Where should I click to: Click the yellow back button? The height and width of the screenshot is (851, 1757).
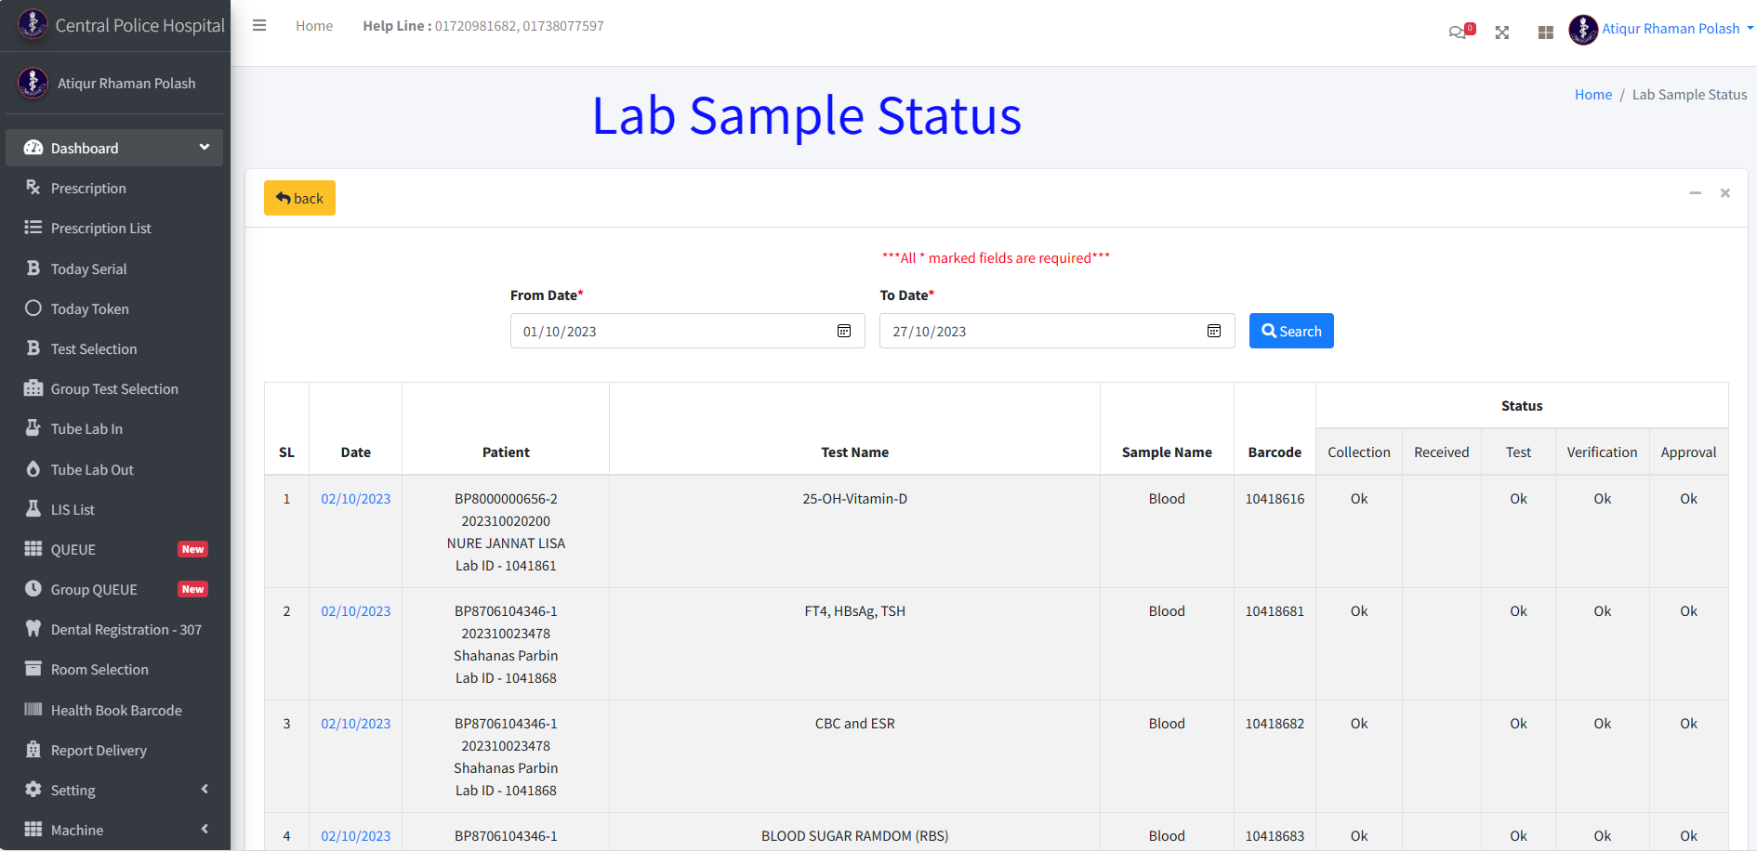pyautogui.click(x=299, y=198)
